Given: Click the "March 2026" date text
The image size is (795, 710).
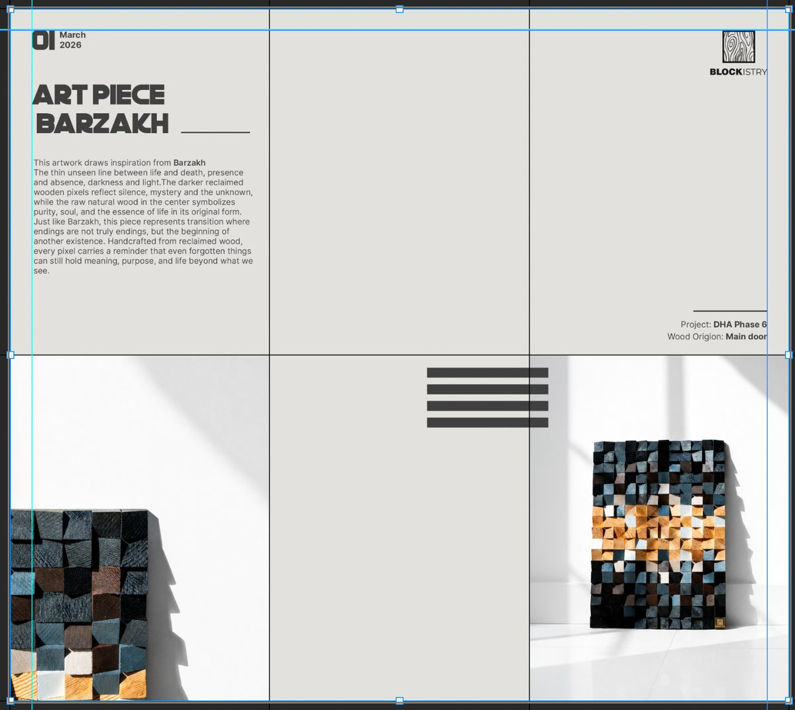Looking at the screenshot, I should point(72,40).
